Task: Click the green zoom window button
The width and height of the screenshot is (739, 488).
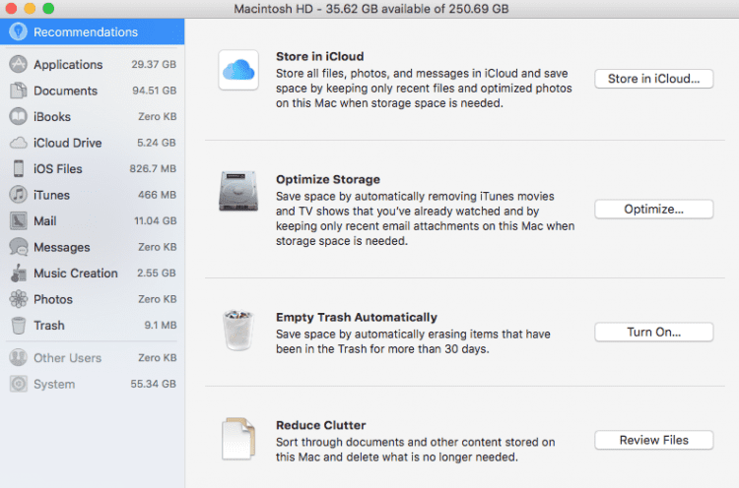Action: pos(48,8)
